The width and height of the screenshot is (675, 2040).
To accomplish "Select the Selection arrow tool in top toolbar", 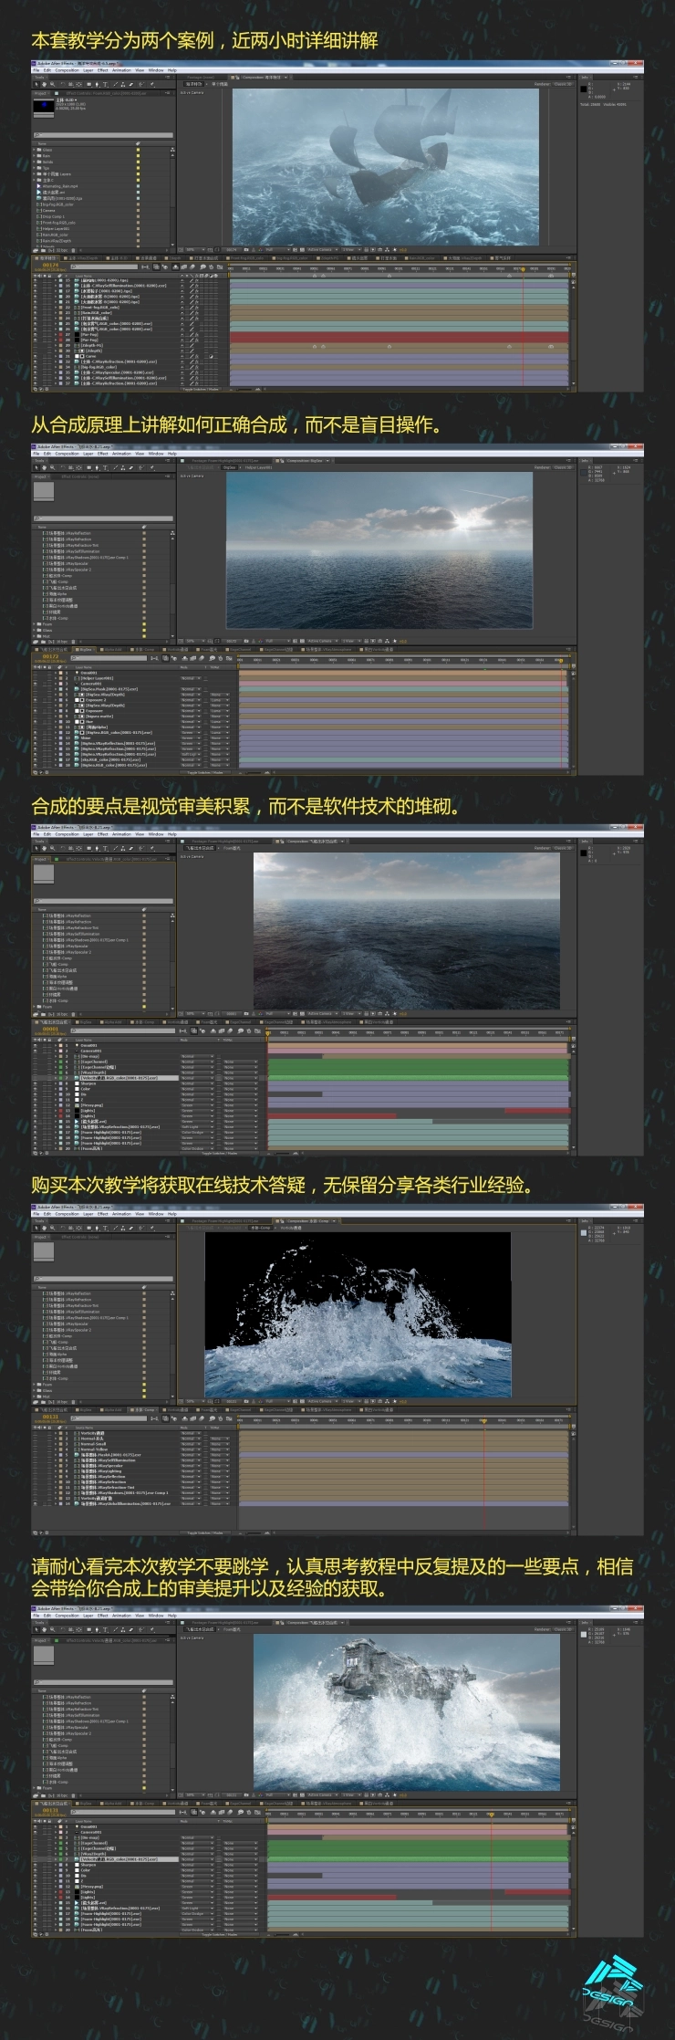I will tap(36, 85).
